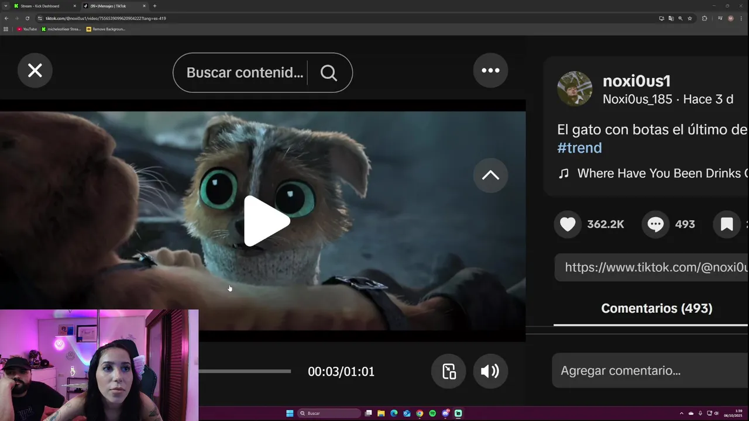Screen dimensions: 749x421
Task: Like the video with the heart icon
Action: coord(568,224)
